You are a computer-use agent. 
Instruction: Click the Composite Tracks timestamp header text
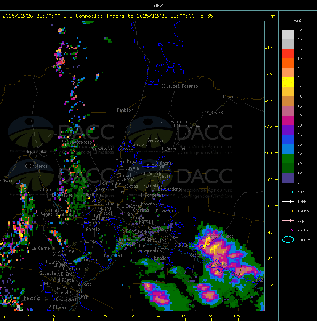[x=108, y=16]
